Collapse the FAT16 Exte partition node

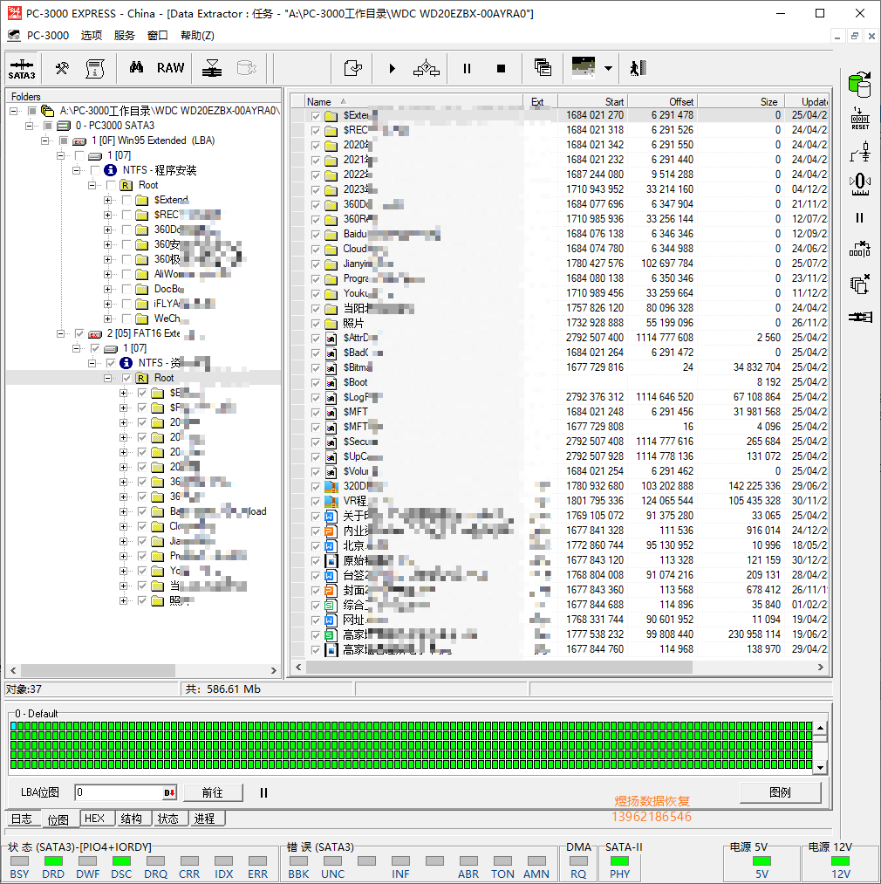pyautogui.click(x=60, y=333)
